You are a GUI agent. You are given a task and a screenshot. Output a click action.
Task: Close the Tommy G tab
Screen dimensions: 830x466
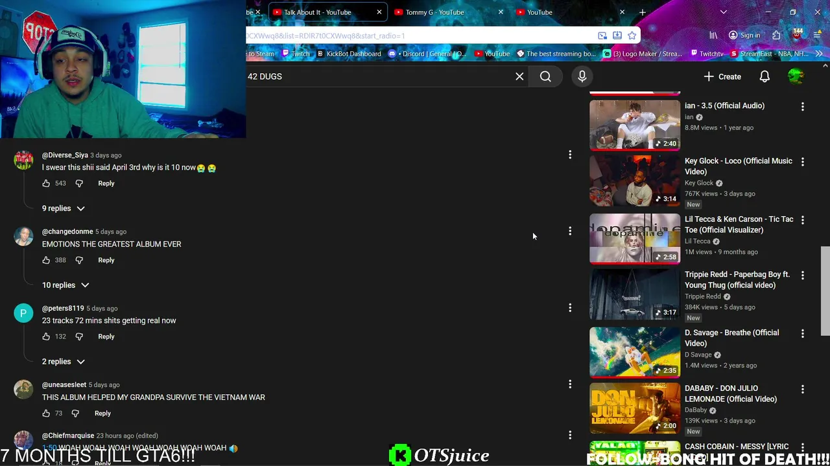click(501, 12)
